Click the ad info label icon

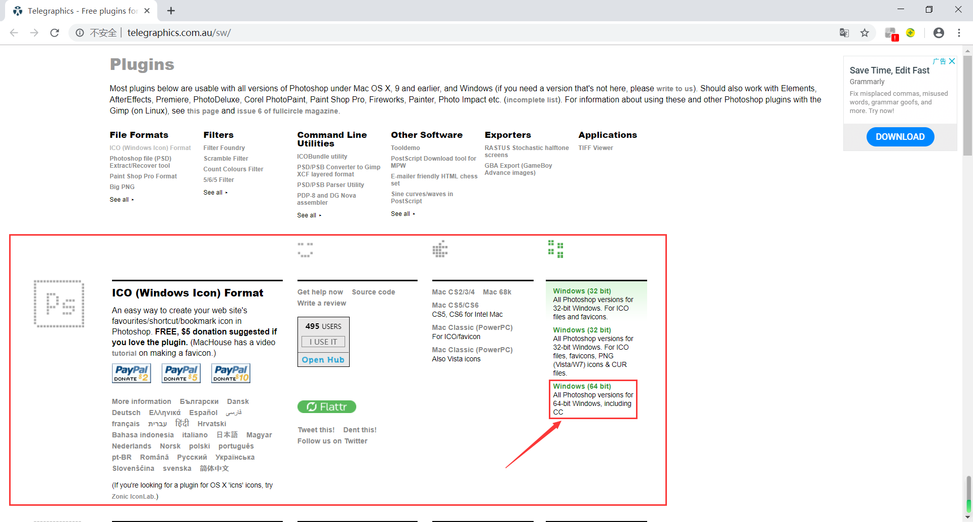point(940,61)
